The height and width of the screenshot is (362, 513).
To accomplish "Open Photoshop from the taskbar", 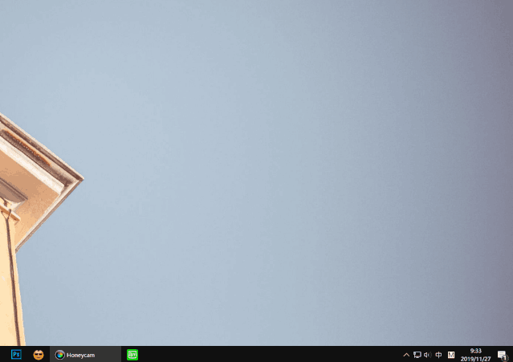I will (16, 355).
